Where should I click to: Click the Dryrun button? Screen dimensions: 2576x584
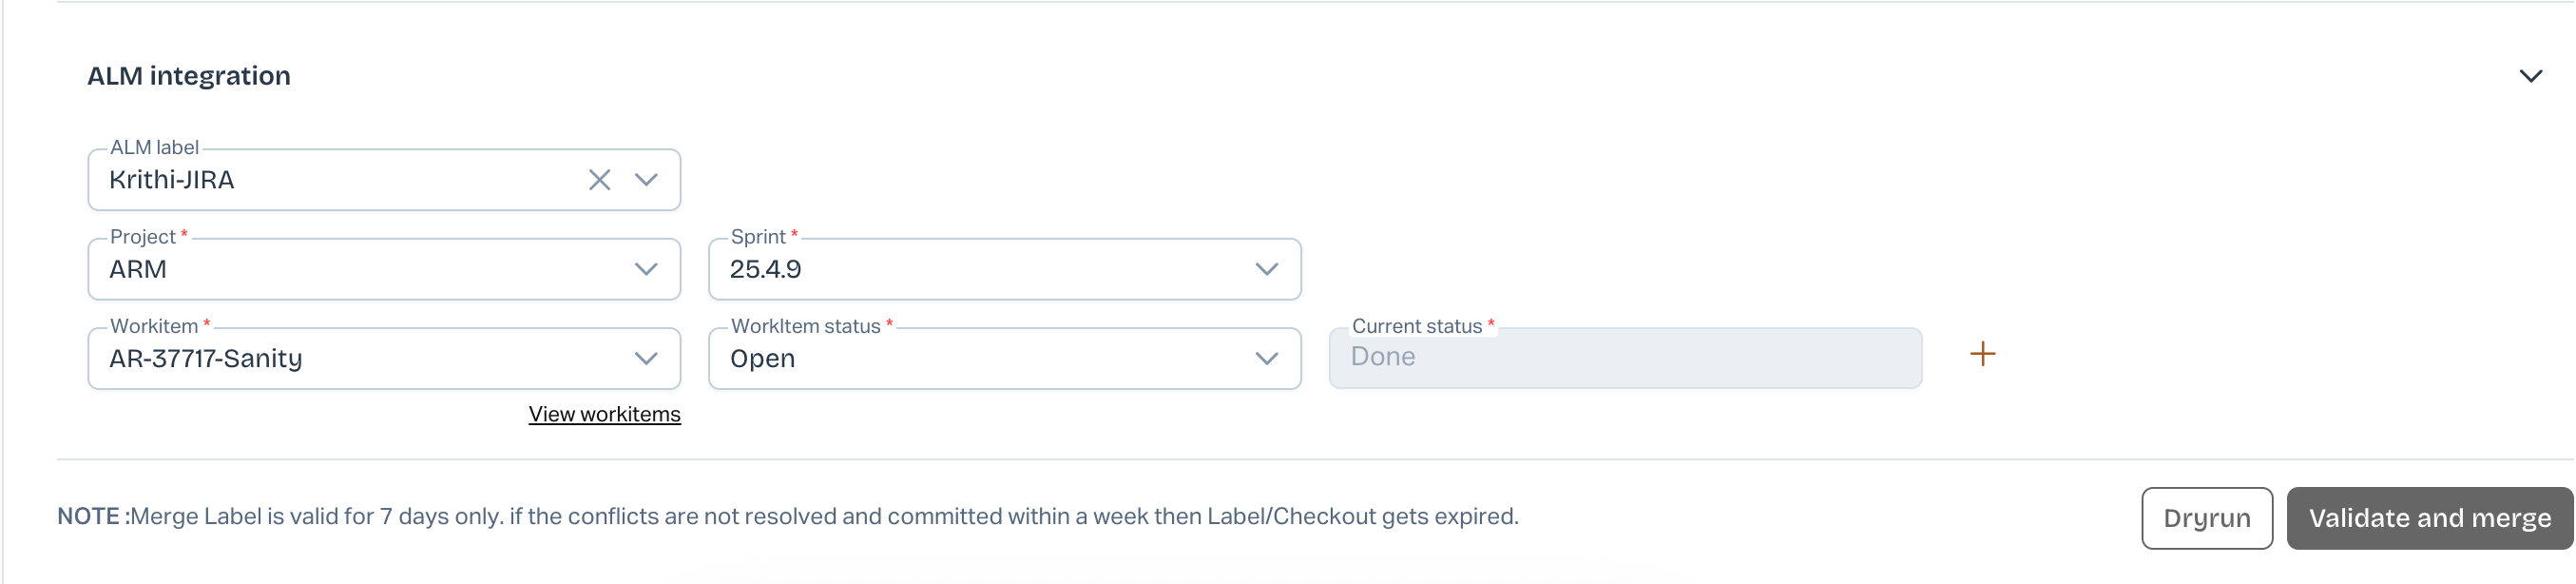coord(2206,518)
